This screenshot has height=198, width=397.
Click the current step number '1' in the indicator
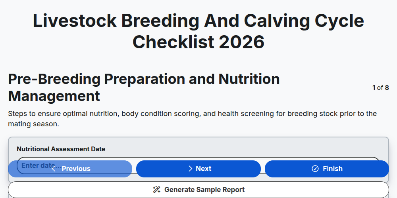click(374, 88)
